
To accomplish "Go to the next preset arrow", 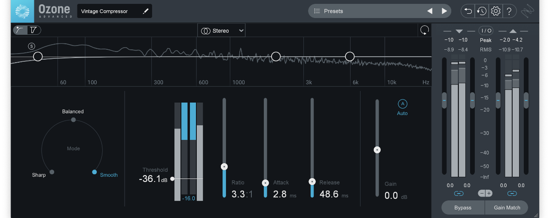I will (x=444, y=11).
